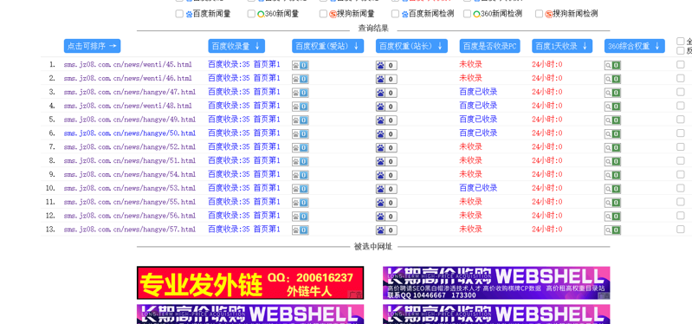Viewport: 692px width, 324px height.
Task: Click row 13 Baidu paw weight badge
Action: (x=386, y=230)
